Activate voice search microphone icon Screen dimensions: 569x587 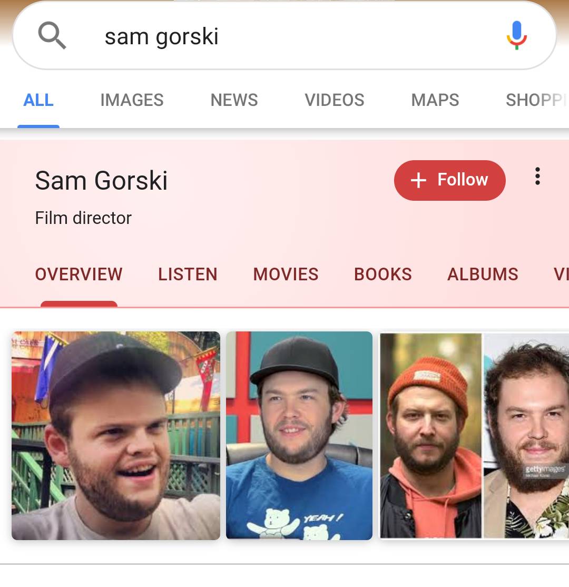(x=517, y=35)
